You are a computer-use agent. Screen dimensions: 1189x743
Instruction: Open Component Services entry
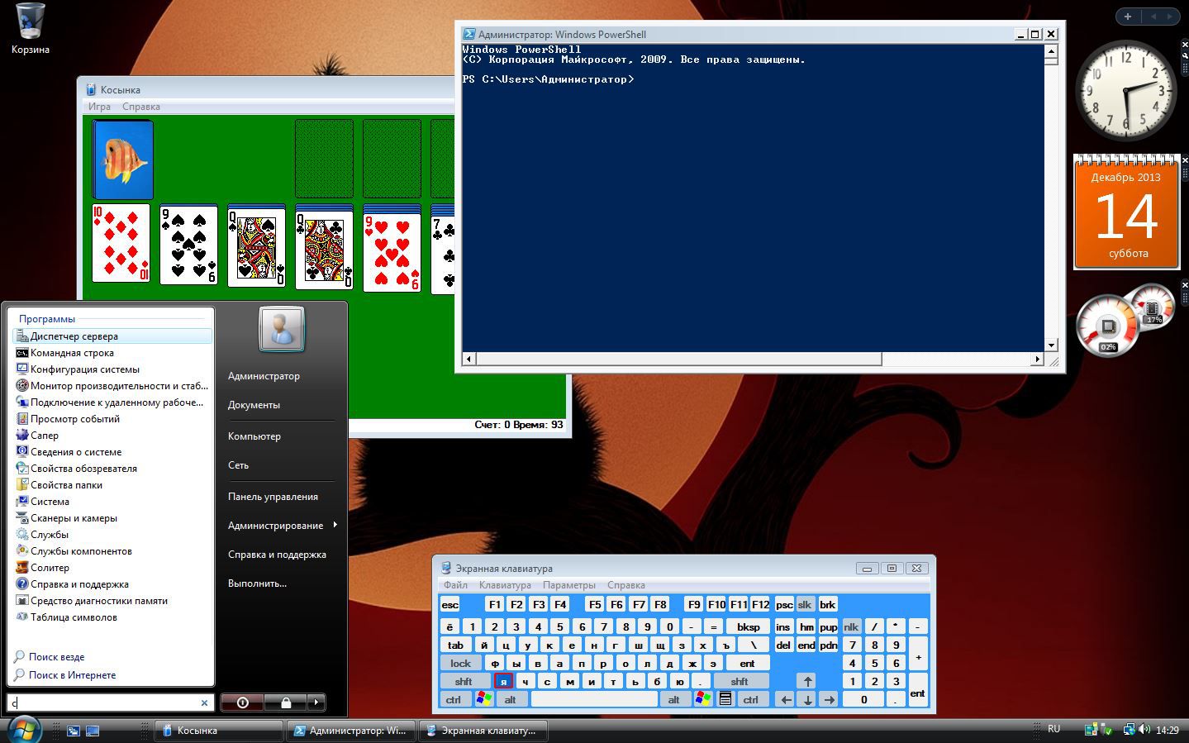(x=112, y=551)
